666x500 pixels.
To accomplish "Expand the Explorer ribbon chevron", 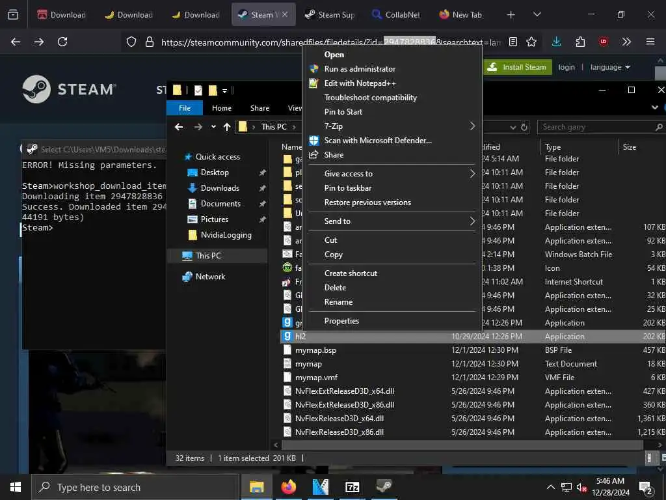I will point(654,107).
